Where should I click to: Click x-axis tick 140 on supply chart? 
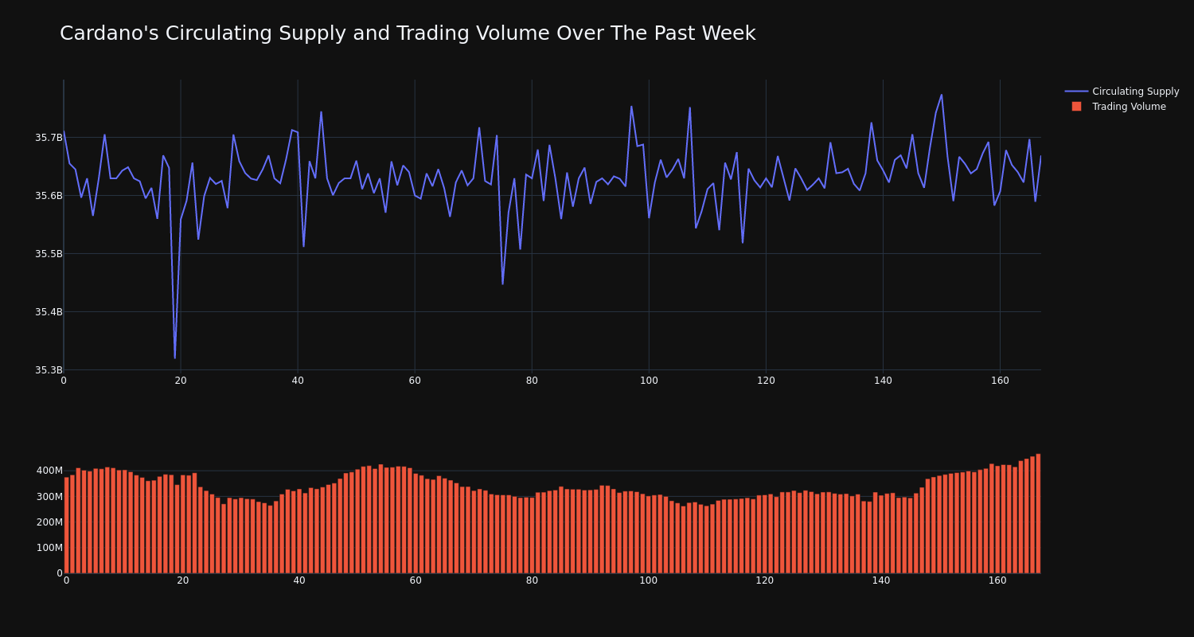[883, 381]
